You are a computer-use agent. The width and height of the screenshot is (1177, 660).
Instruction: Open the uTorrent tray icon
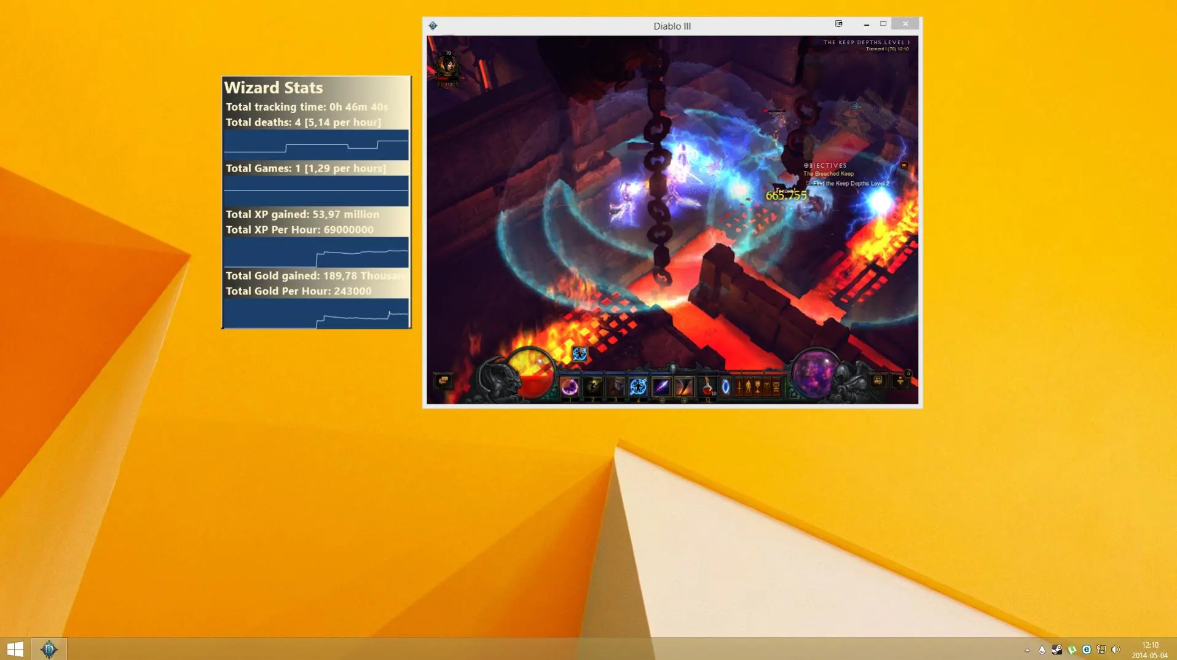1072,650
